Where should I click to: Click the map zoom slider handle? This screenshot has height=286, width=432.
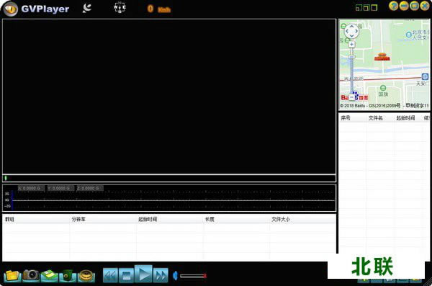351,57
